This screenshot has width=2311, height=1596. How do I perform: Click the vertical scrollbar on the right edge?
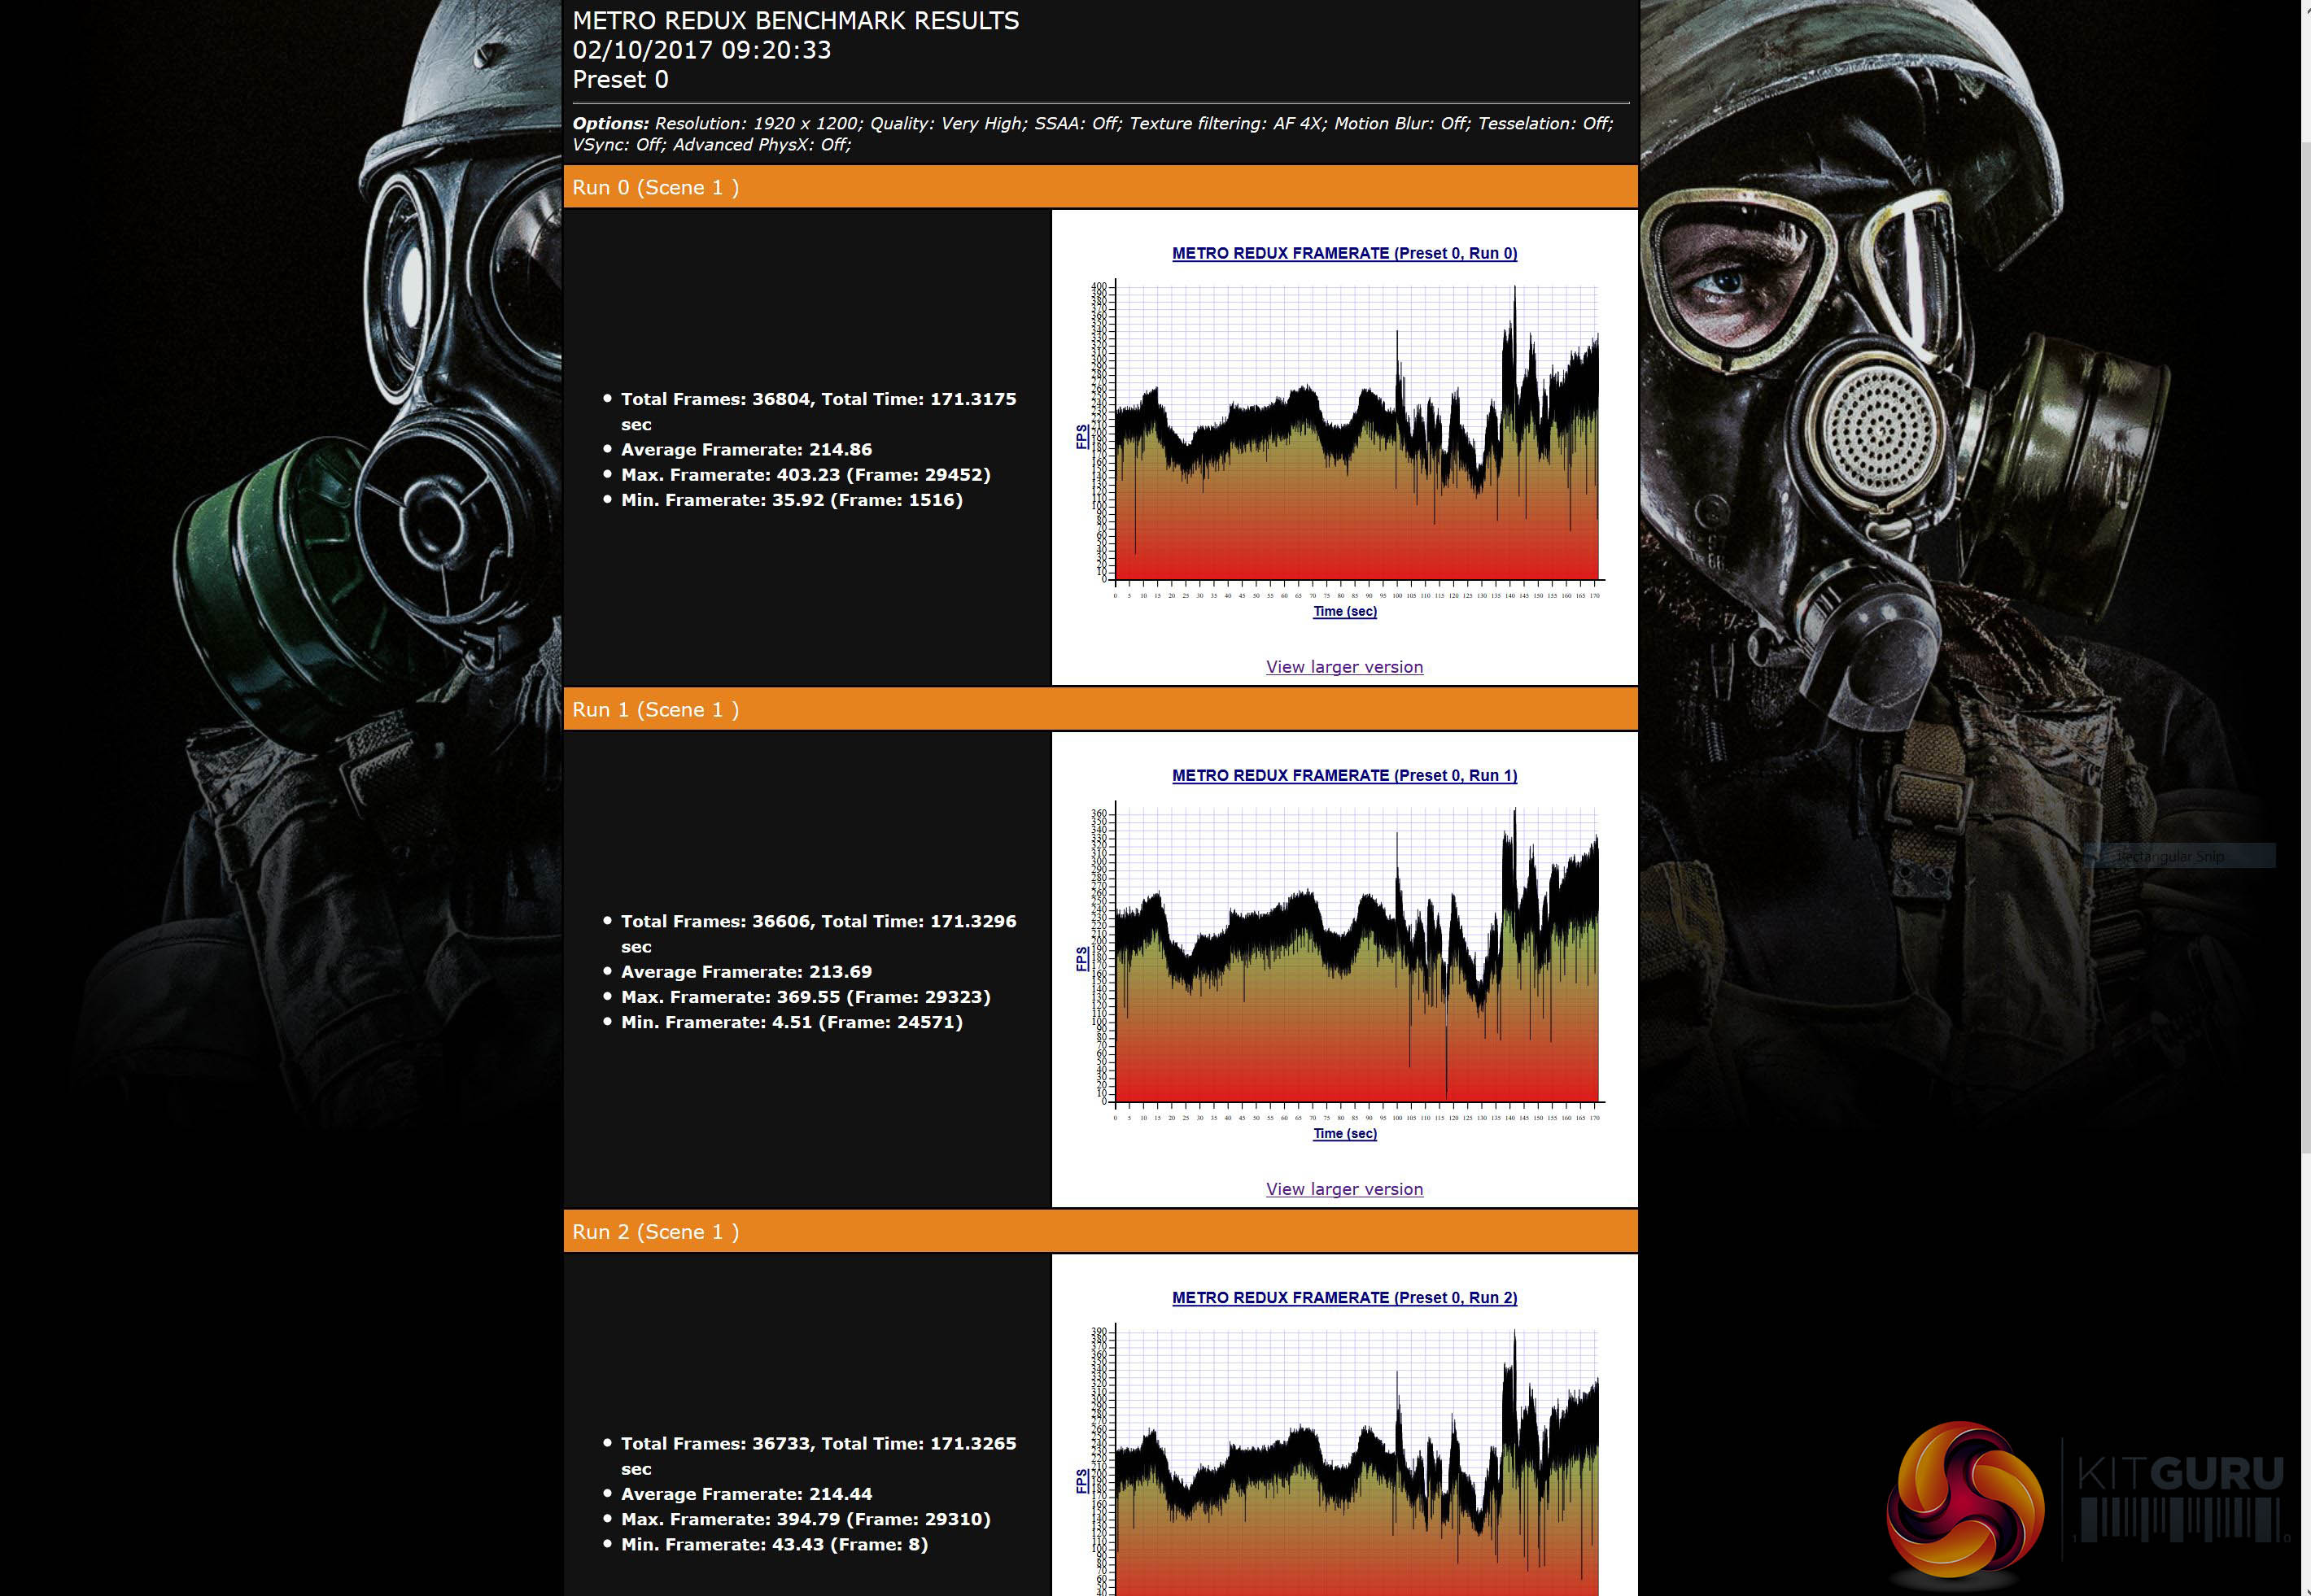pyautogui.click(x=2305, y=640)
